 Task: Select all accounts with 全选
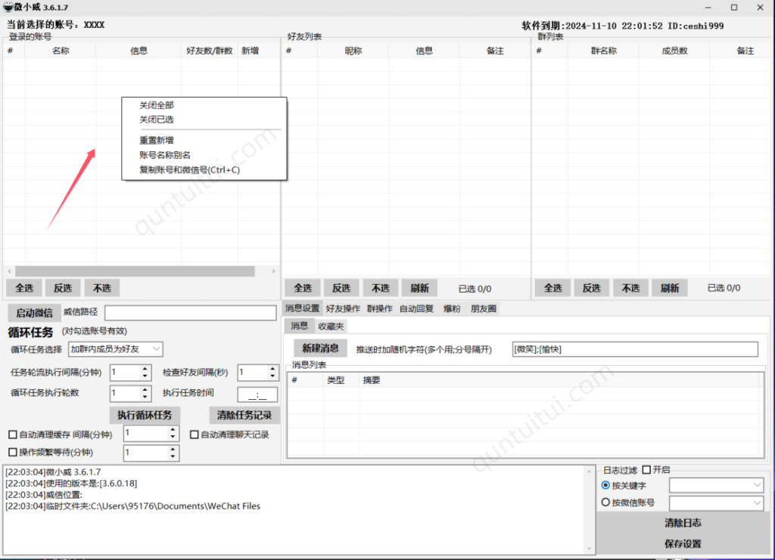point(23,287)
